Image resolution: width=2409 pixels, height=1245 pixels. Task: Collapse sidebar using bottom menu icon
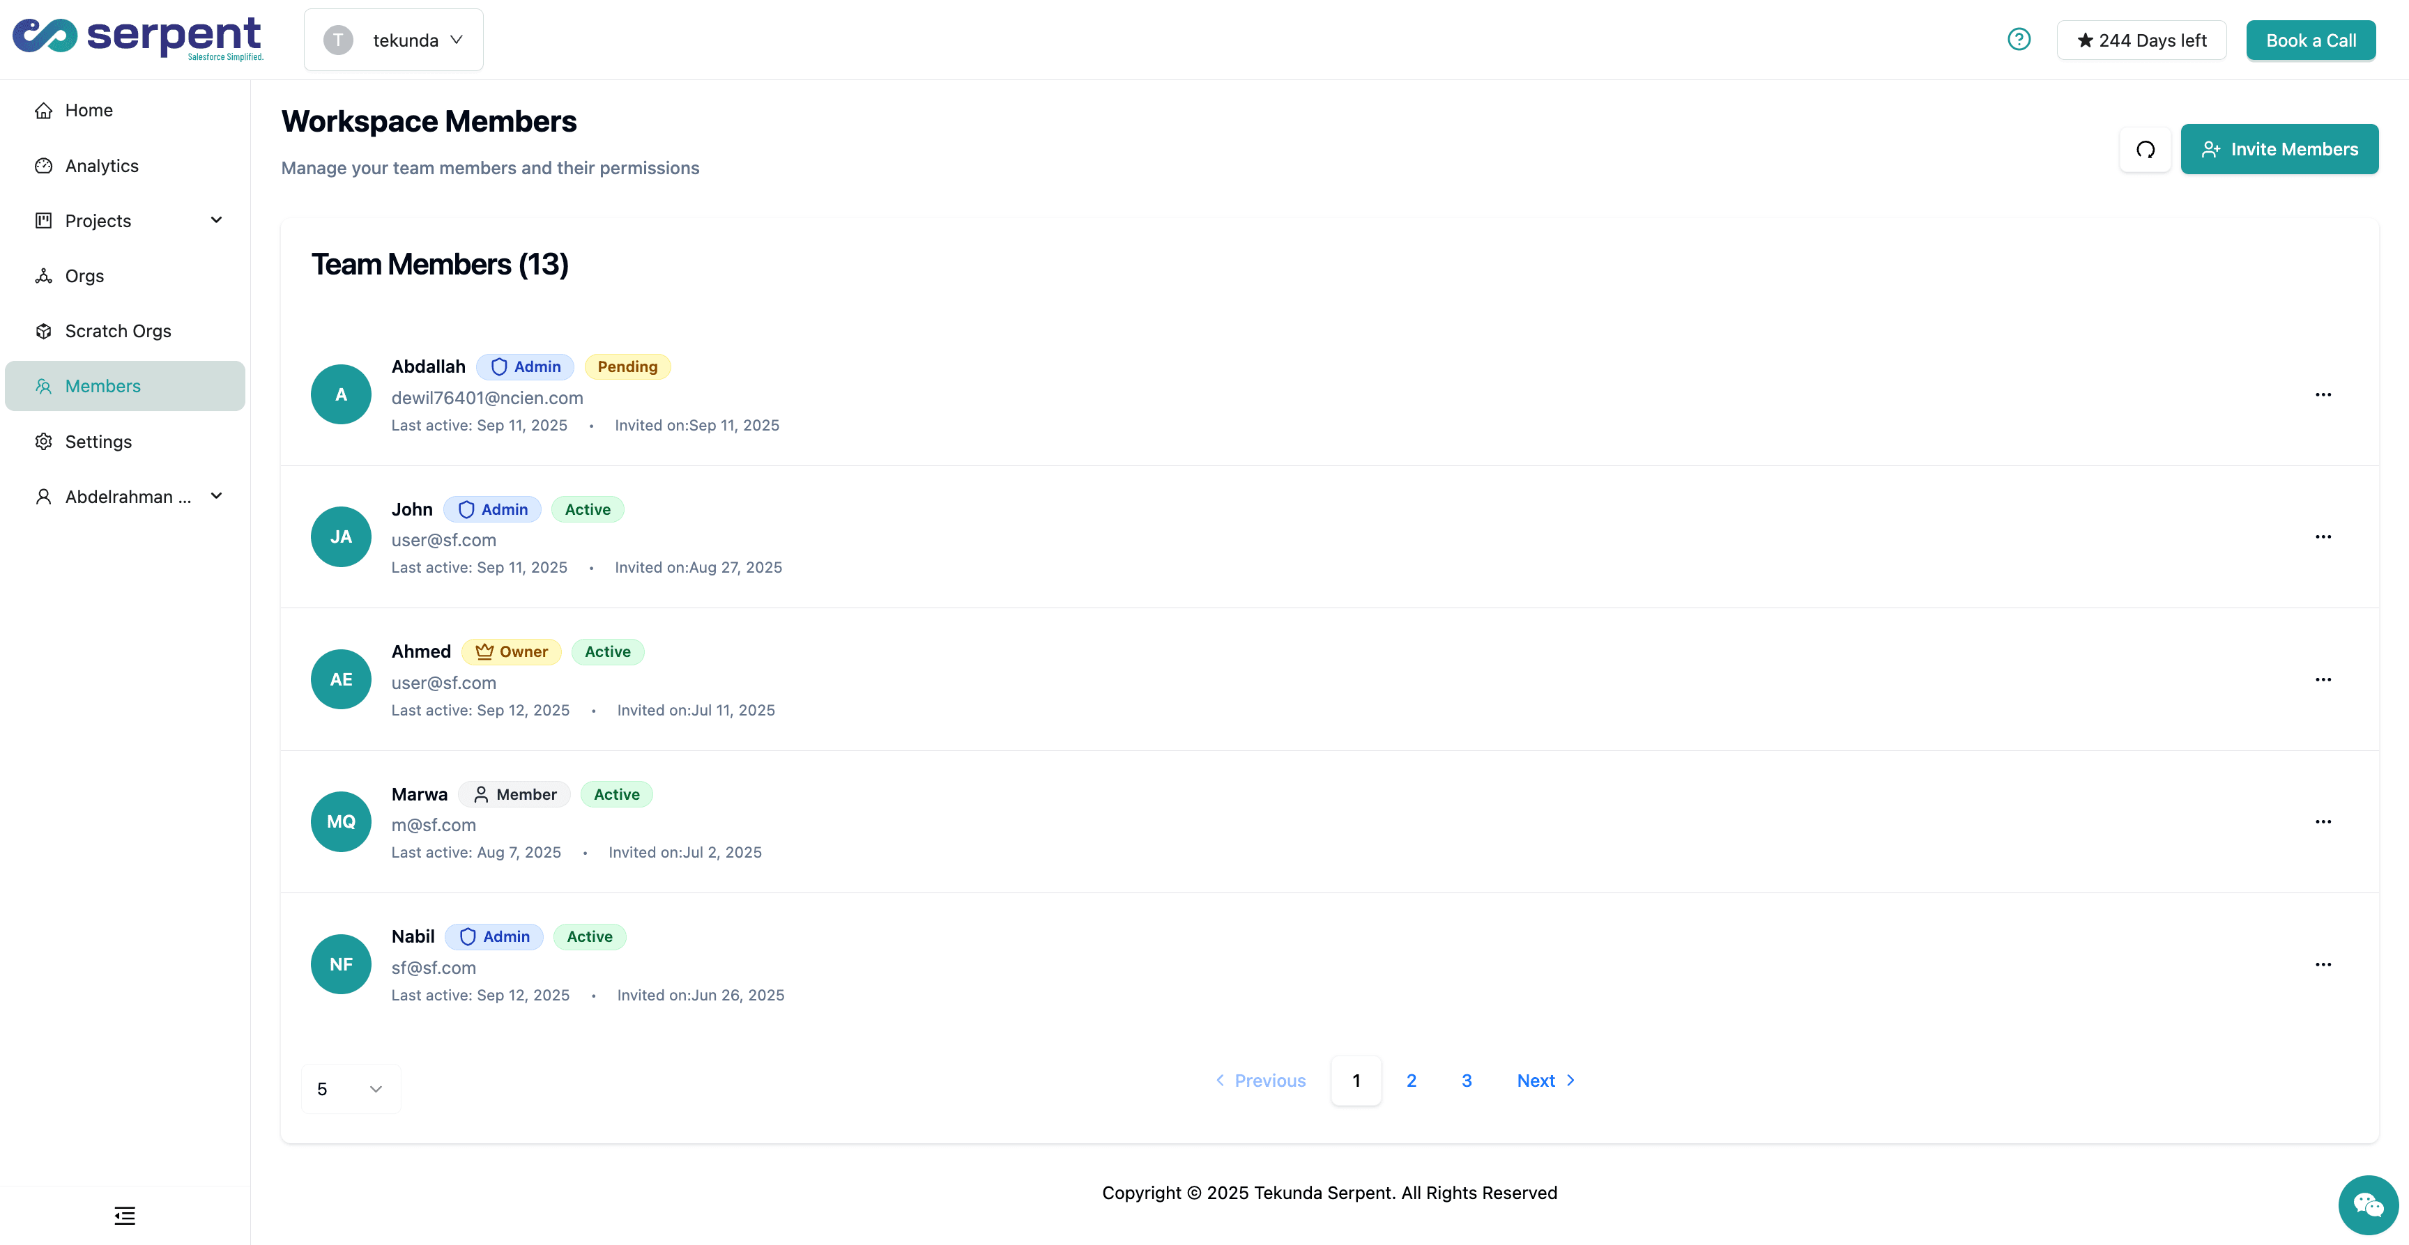pos(124,1215)
